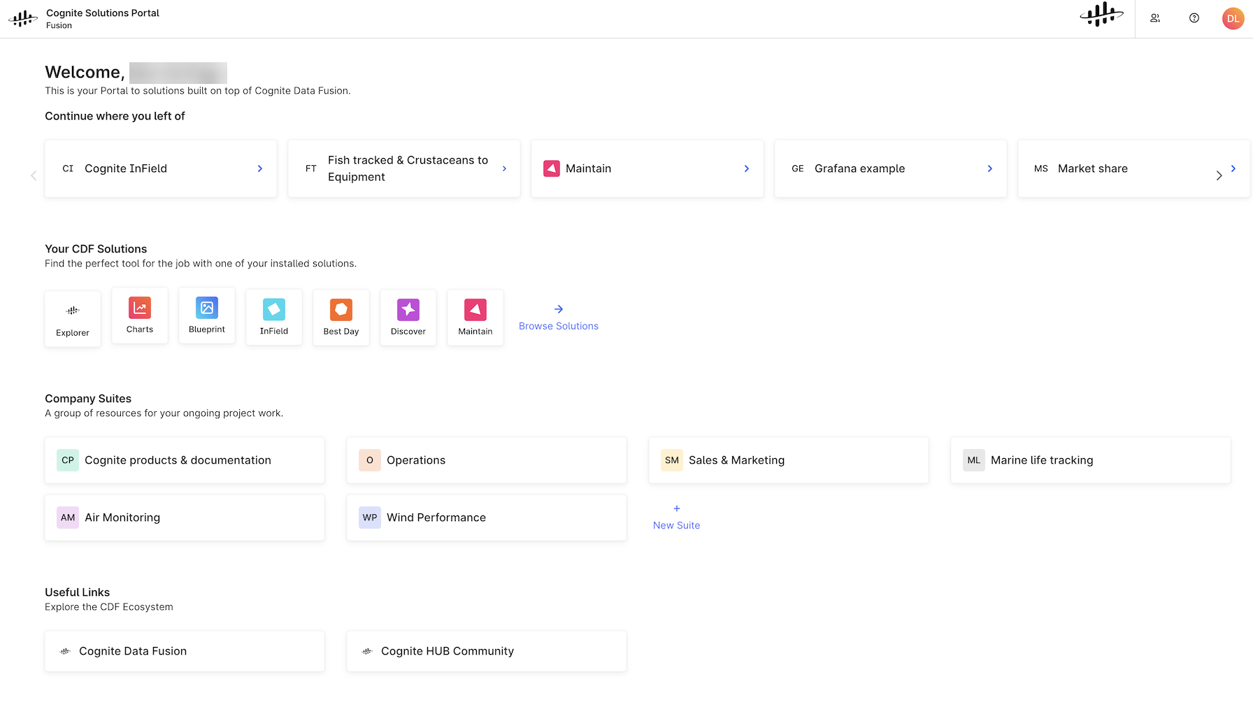The width and height of the screenshot is (1253, 705).
Task: Open the user management icon in header
Action: 1155,18
